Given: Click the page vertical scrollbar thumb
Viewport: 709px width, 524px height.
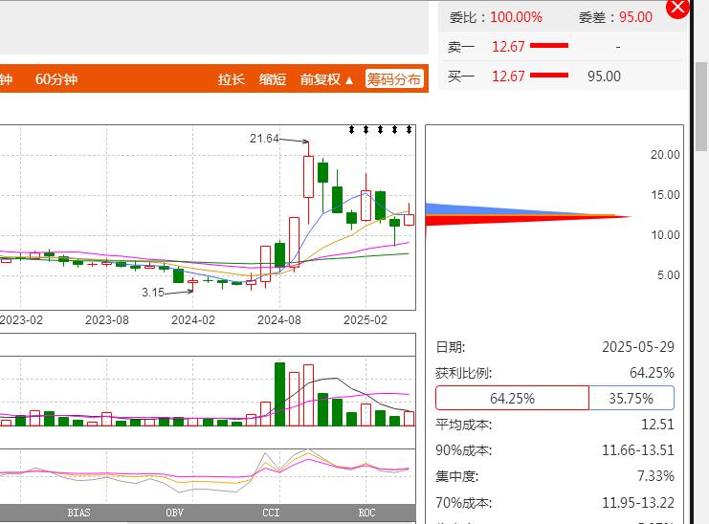Looking at the screenshot, I should (701, 106).
